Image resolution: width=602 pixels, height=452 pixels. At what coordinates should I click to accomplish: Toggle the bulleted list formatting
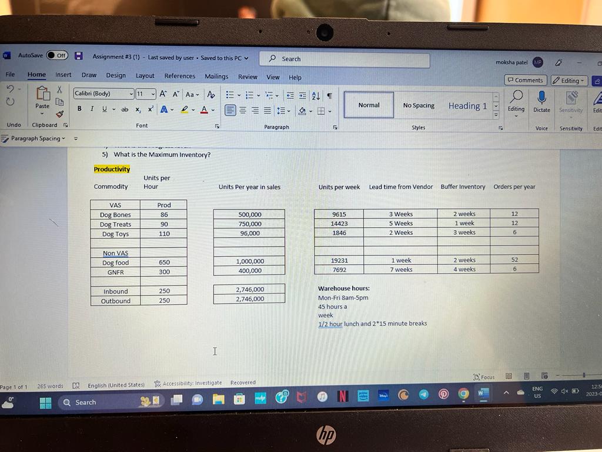coord(230,95)
